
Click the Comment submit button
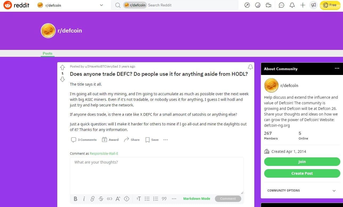coord(228,199)
